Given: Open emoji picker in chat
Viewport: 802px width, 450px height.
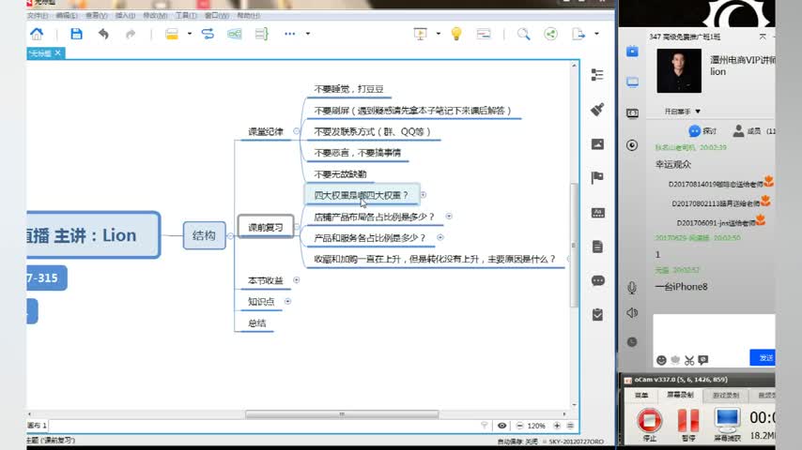Looking at the screenshot, I should (661, 360).
